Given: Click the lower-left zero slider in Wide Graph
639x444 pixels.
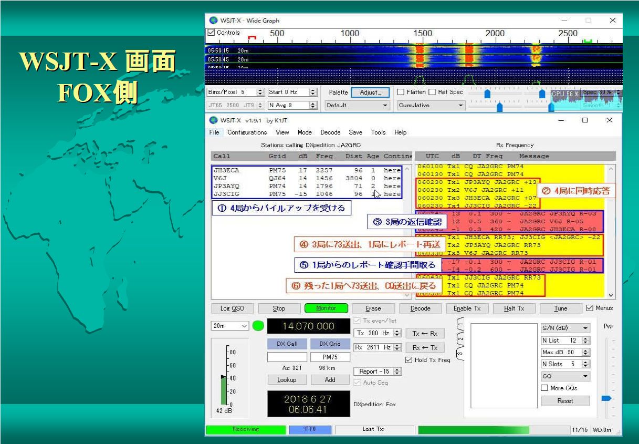Looking at the screenshot, I should tap(499, 107).
